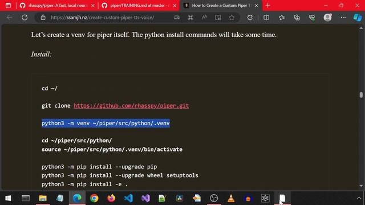This screenshot has width=365, height=205.
Task: Click the 'cd ~/' command line
Action: 50,89
